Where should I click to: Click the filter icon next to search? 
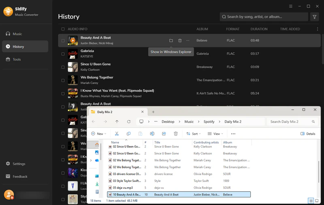point(315,17)
